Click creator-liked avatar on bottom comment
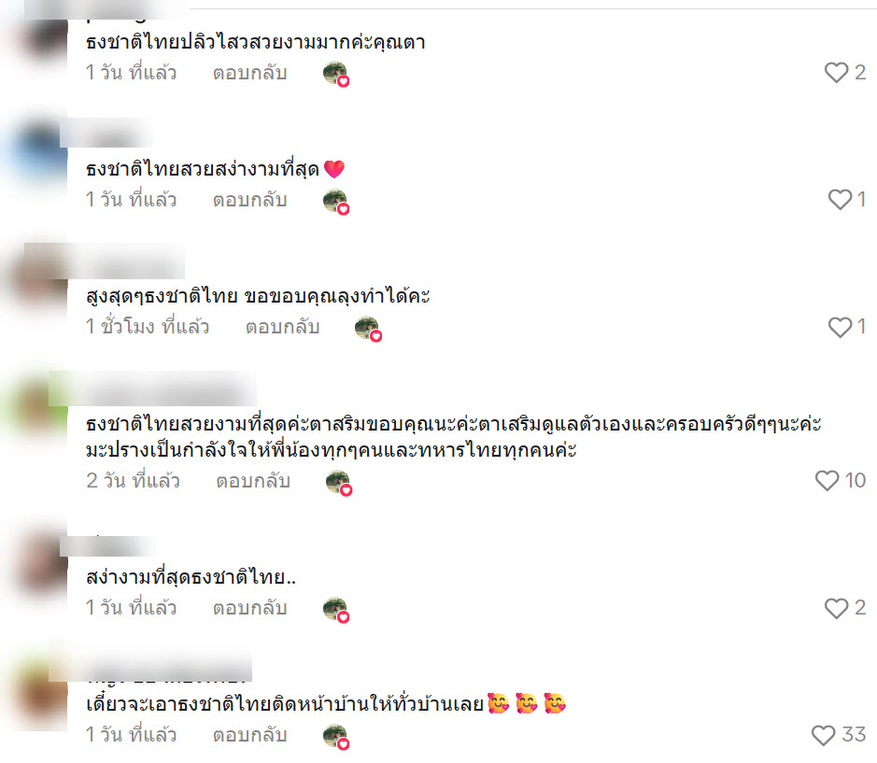The width and height of the screenshot is (877, 763). click(x=336, y=737)
